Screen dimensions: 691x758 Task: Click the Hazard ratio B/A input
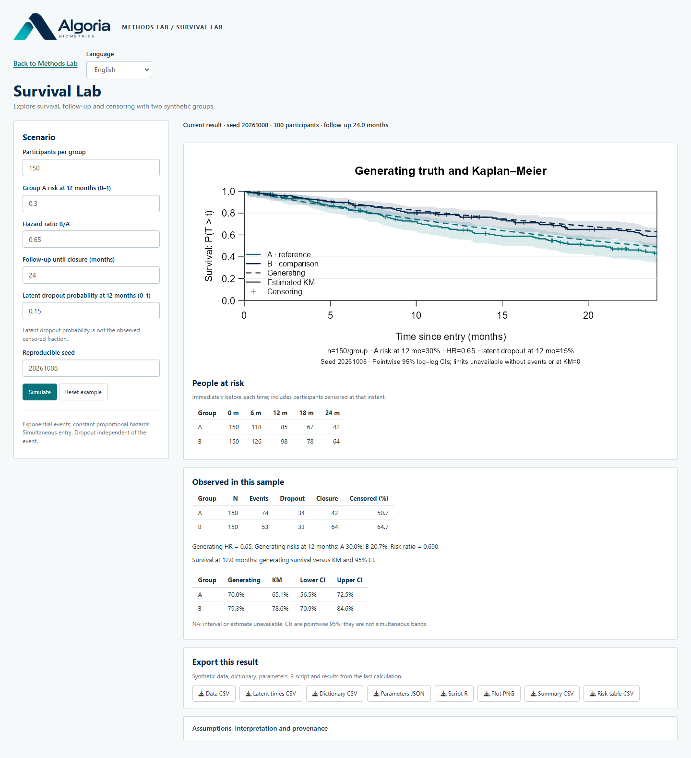tap(91, 240)
